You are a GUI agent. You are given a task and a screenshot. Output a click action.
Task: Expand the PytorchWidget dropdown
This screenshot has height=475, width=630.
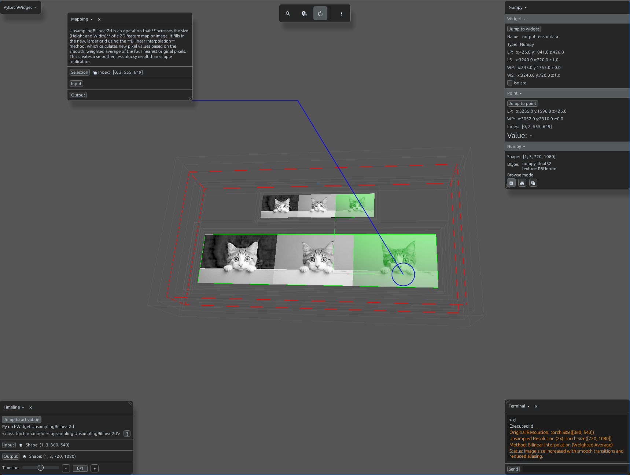tap(20, 7)
